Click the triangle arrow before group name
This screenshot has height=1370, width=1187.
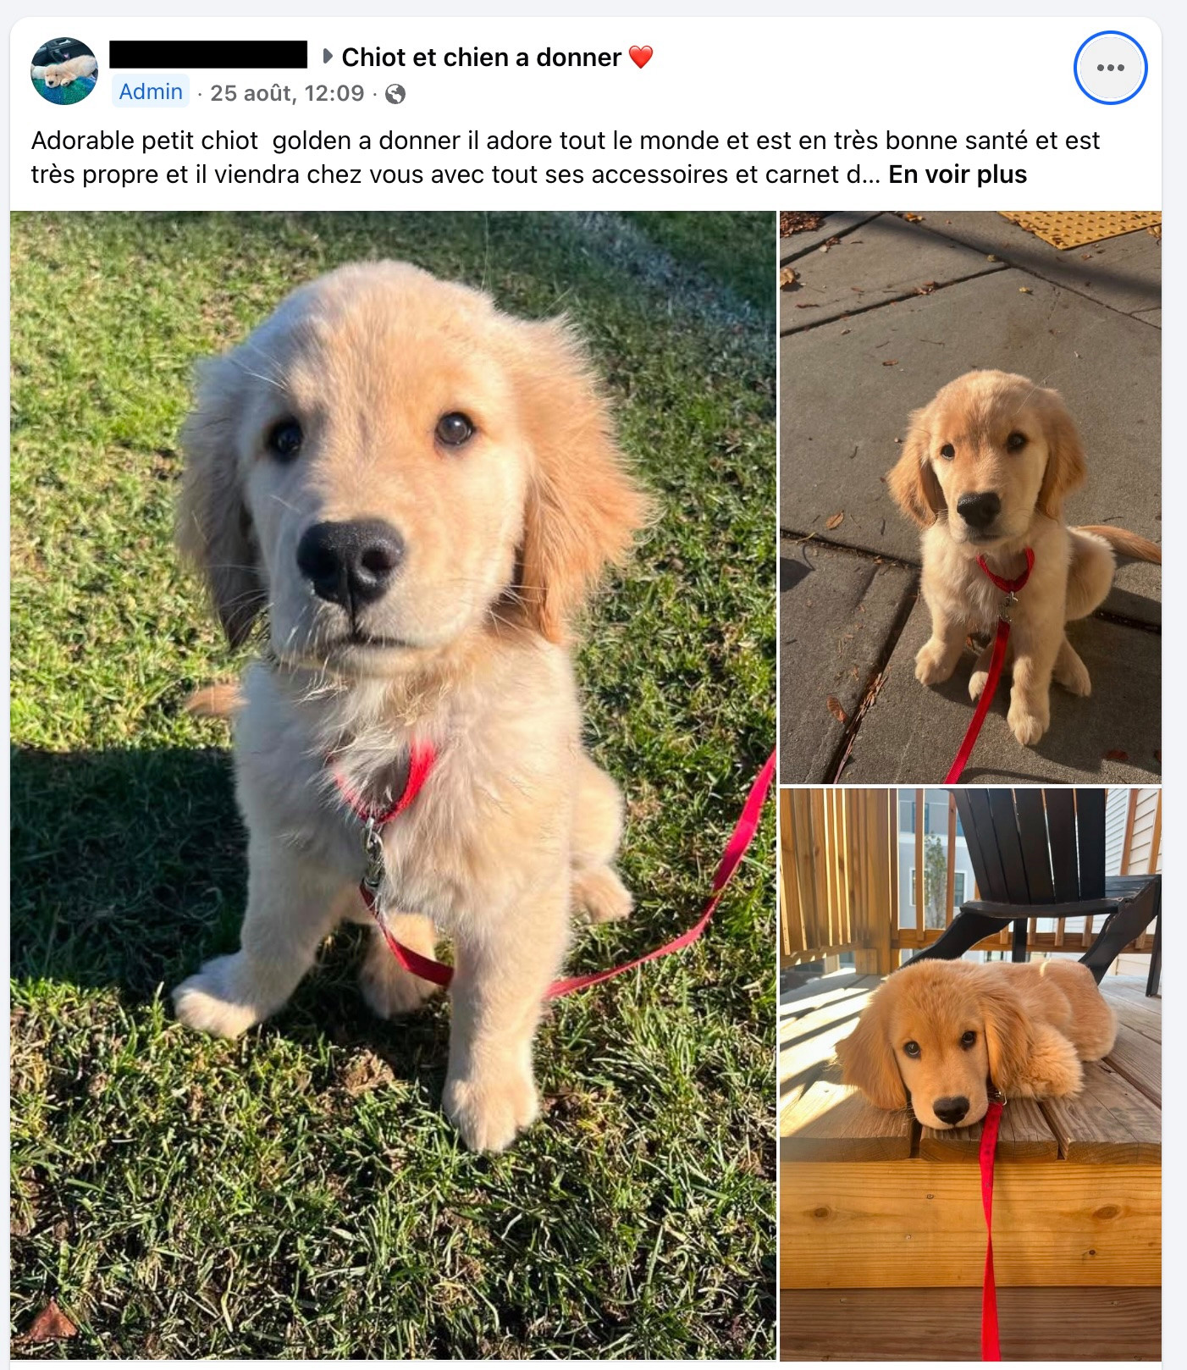(x=327, y=57)
